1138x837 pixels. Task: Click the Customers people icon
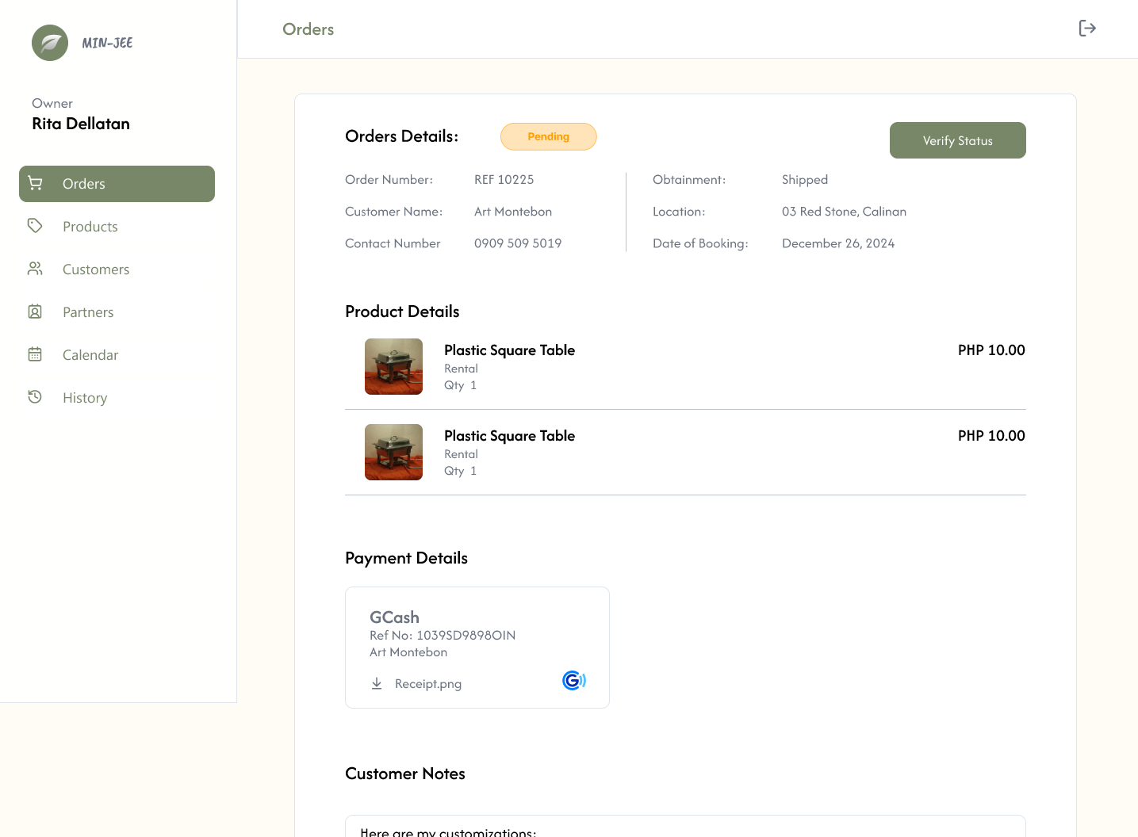35,269
